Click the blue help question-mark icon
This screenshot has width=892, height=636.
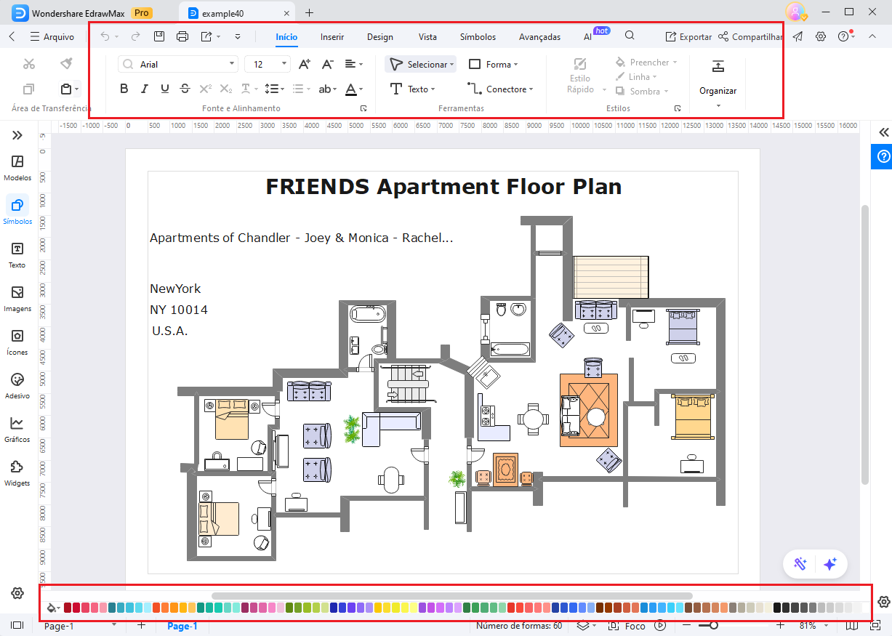click(x=883, y=156)
